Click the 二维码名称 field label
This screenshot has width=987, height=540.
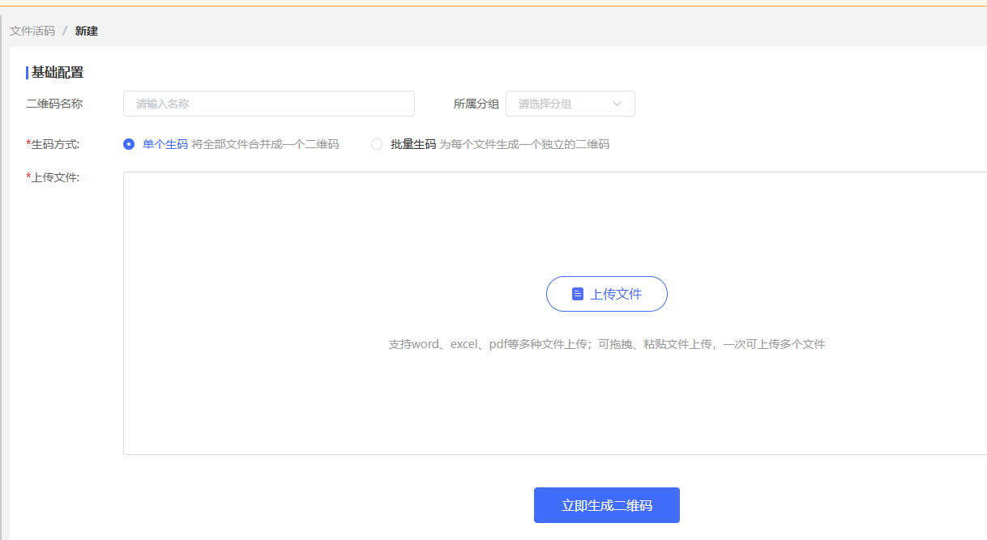coord(54,104)
